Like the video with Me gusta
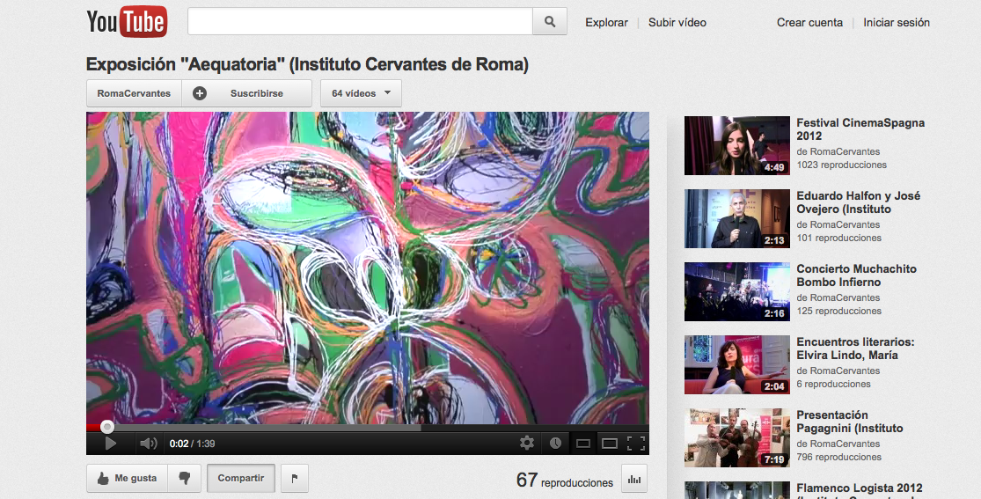This screenshot has width=981, height=499. click(127, 479)
